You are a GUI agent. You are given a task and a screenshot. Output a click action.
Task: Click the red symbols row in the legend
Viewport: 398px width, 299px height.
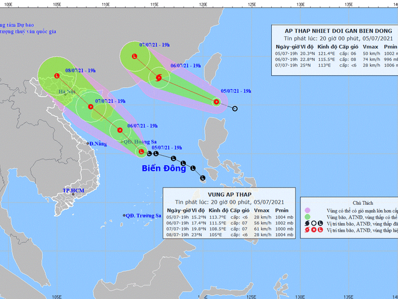312,230
